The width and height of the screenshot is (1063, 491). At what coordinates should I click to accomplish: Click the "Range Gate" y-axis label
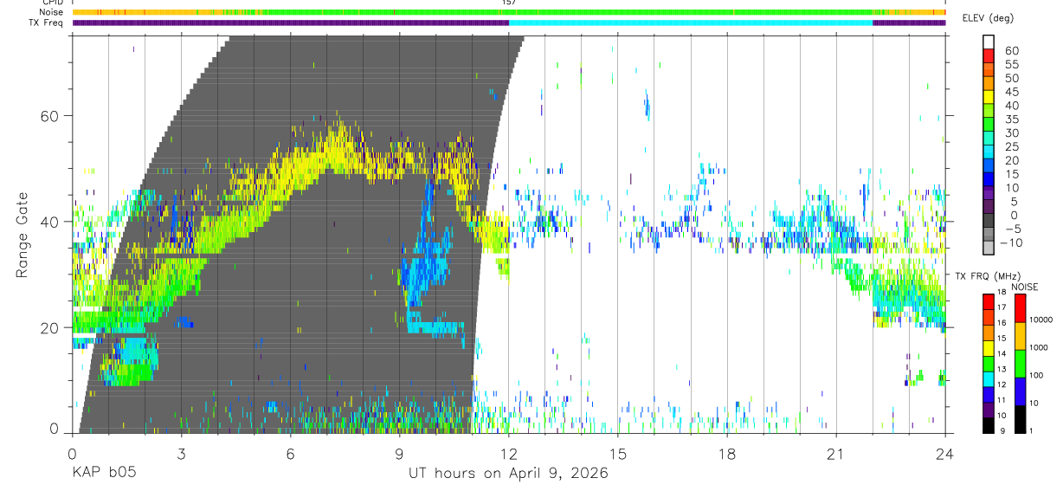[x=23, y=236]
